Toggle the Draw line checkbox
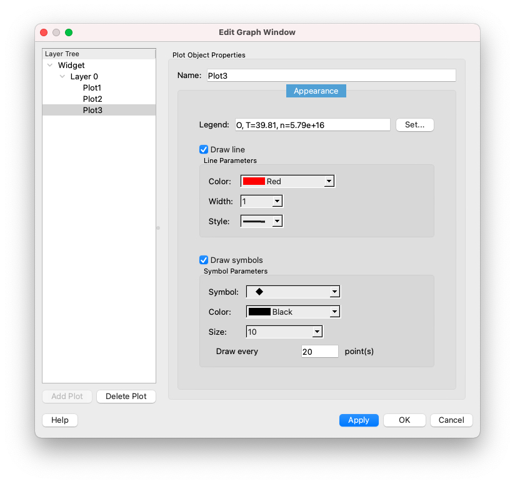 point(204,149)
